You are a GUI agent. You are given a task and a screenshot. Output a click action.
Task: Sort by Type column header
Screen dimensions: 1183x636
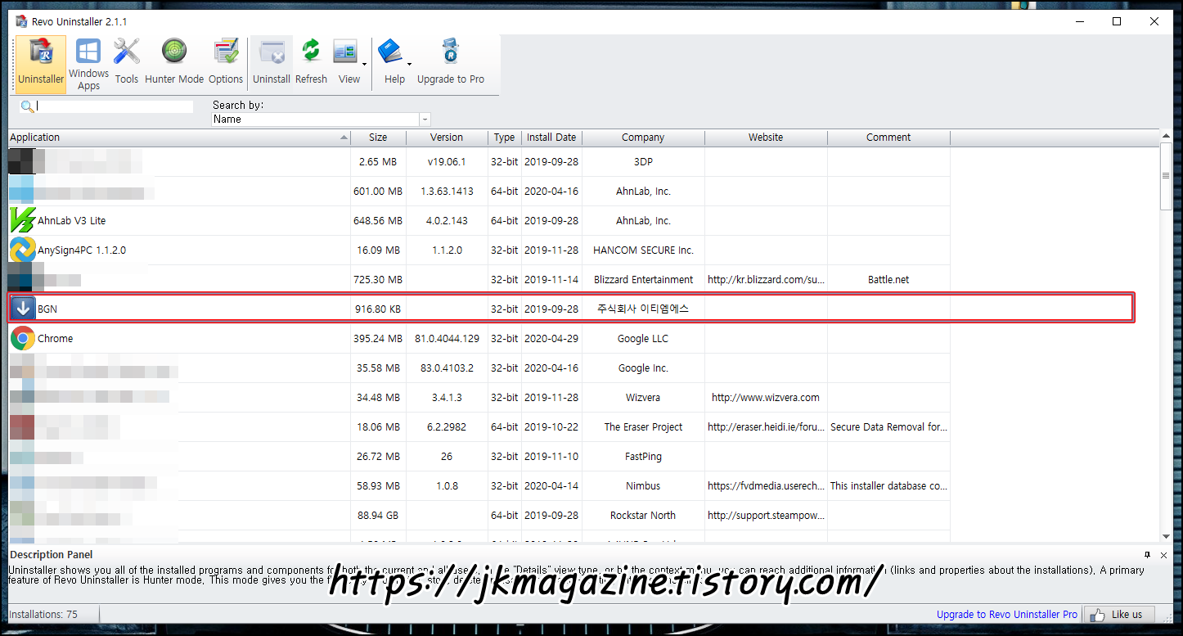505,138
